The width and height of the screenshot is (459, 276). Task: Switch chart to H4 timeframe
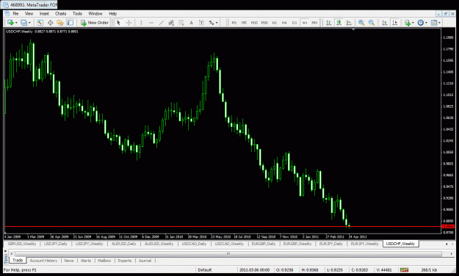point(284,23)
